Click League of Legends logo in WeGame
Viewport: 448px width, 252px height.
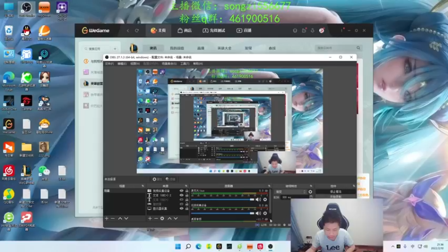click(x=134, y=48)
